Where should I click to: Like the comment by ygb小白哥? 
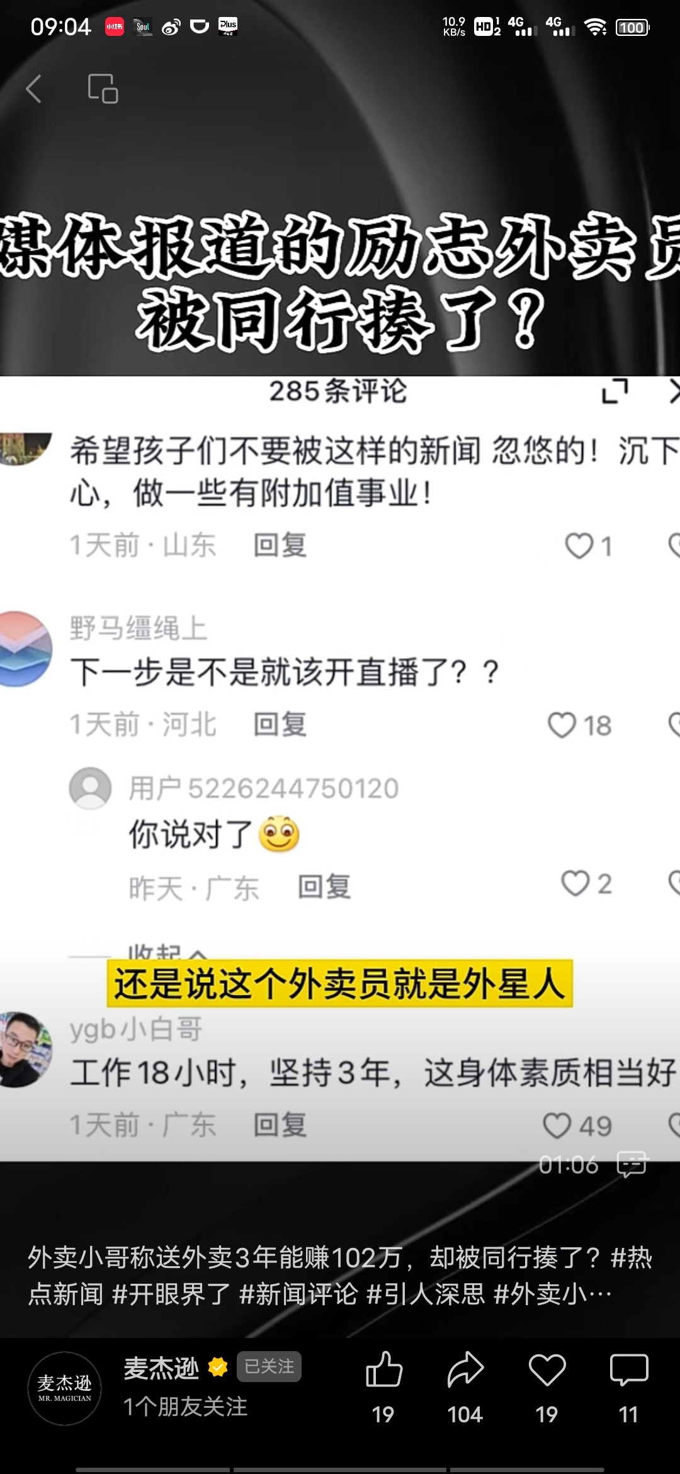pyautogui.click(x=557, y=1125)
